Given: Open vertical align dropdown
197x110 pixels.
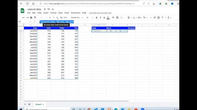Looking at the screenshot, I should (135, 18).
